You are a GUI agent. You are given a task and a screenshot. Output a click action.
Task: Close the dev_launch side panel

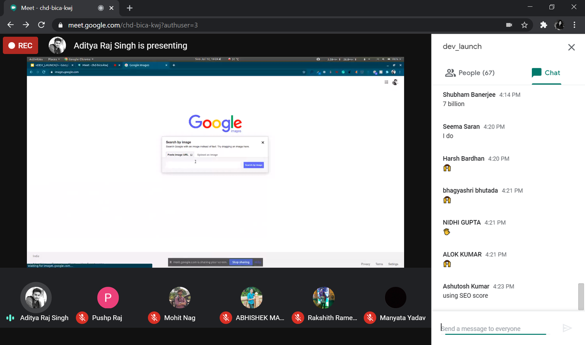pyautogui.click(x=571, y=47)
